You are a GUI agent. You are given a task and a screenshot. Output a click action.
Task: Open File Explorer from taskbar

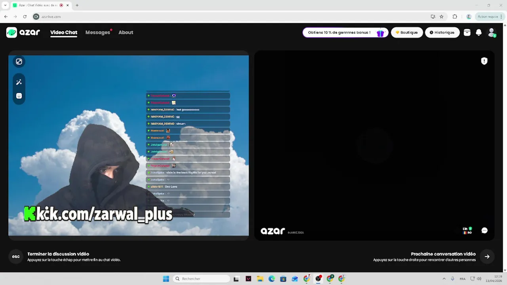260,279
